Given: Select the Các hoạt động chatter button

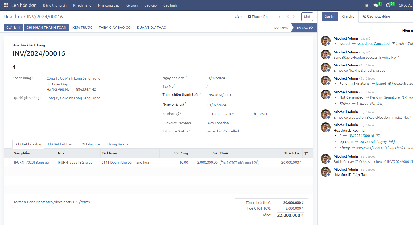Looking at the screenshot, I should pyautogui.click(x=376, y=16).
